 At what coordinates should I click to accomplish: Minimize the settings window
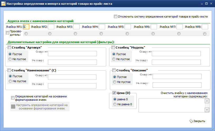click(x=202, y=4)
